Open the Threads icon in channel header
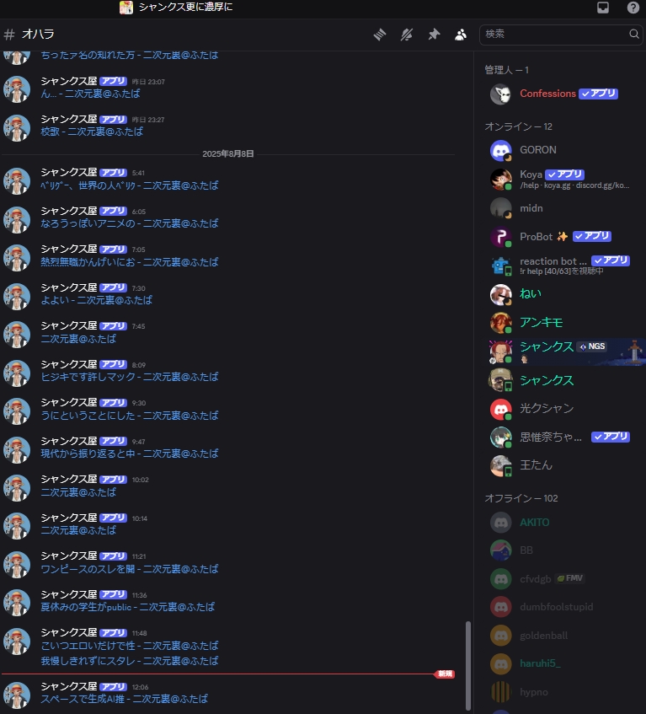 (x=380, y=35)
